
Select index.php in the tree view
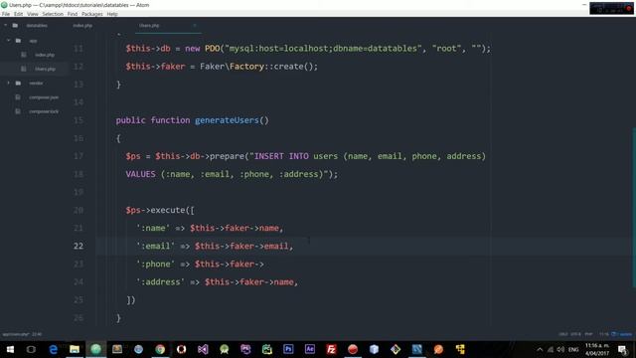(45, 55)
